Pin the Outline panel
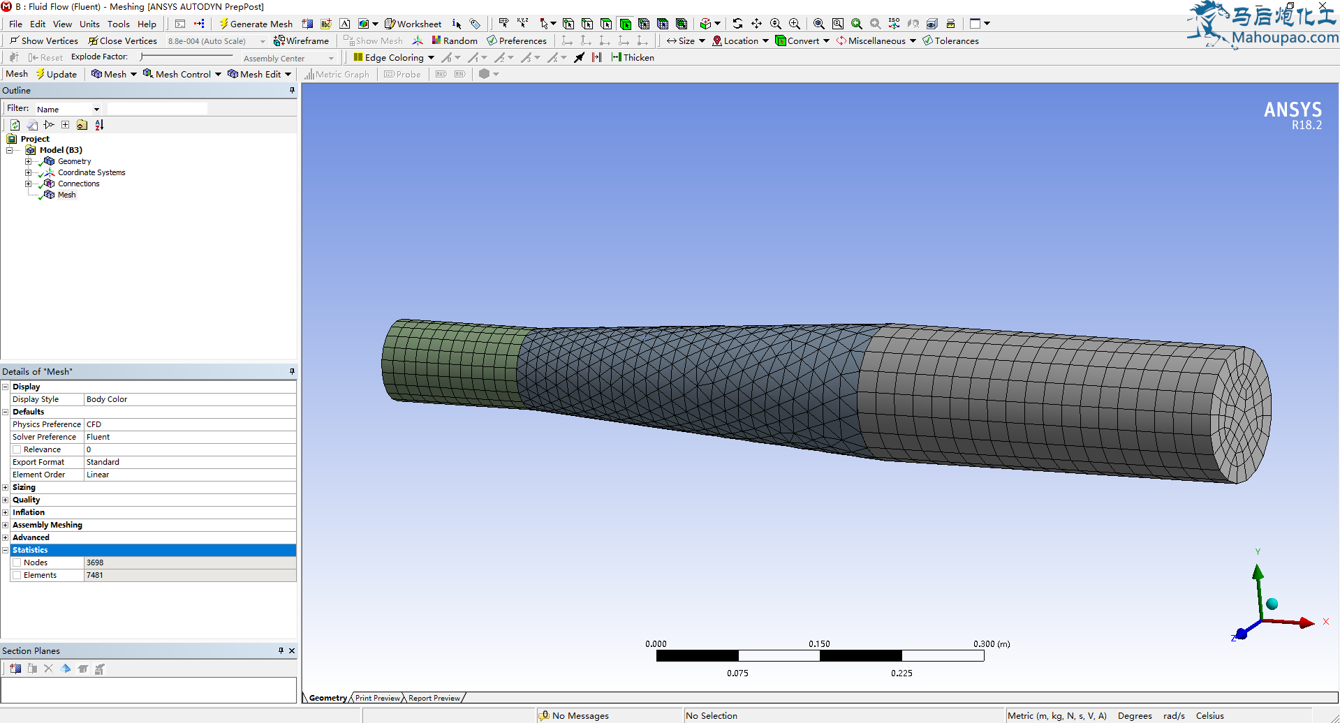The height and width of the screenshot is (723, 1340). [292, 90]
